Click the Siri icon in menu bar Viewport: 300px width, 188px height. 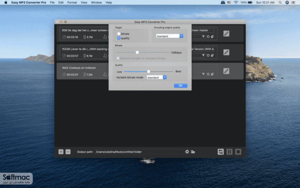click(287, 2)
